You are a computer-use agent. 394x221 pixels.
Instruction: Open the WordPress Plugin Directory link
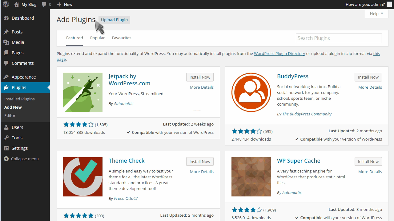(x=279, y=53)
